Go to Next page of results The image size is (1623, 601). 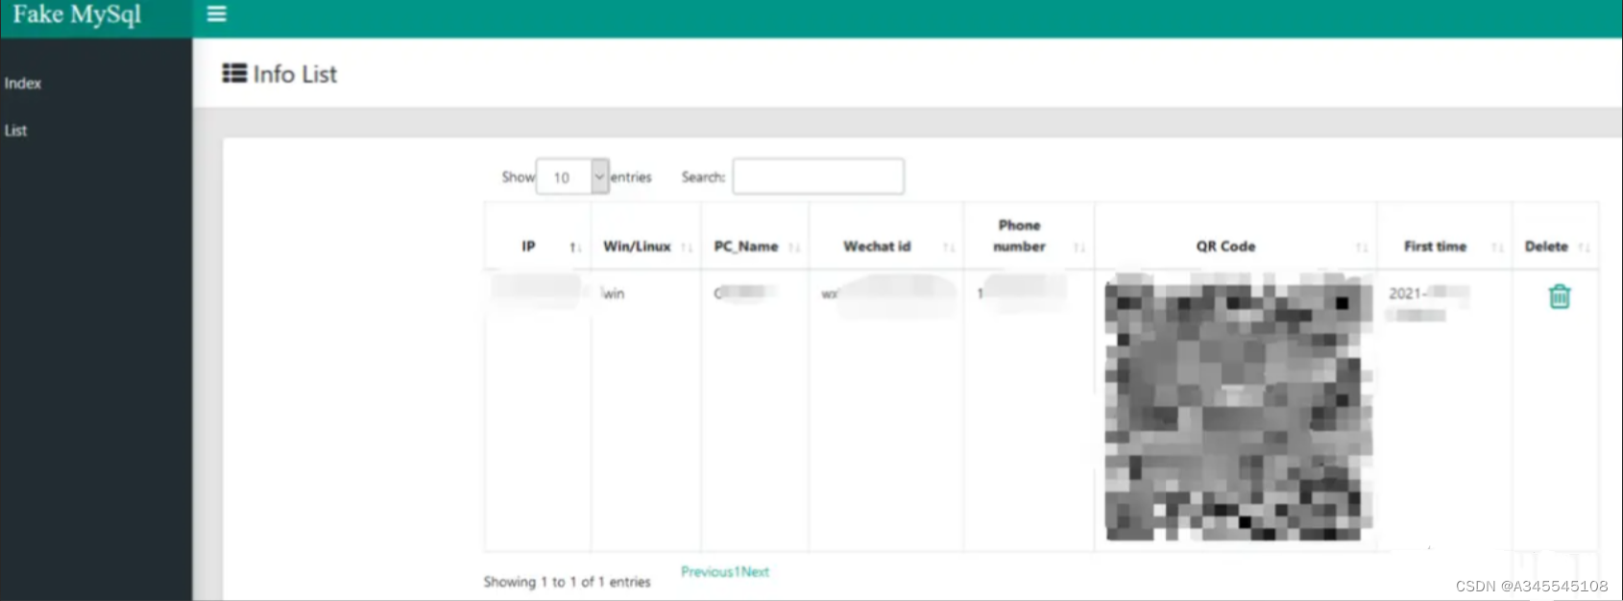tap(755, 571)
